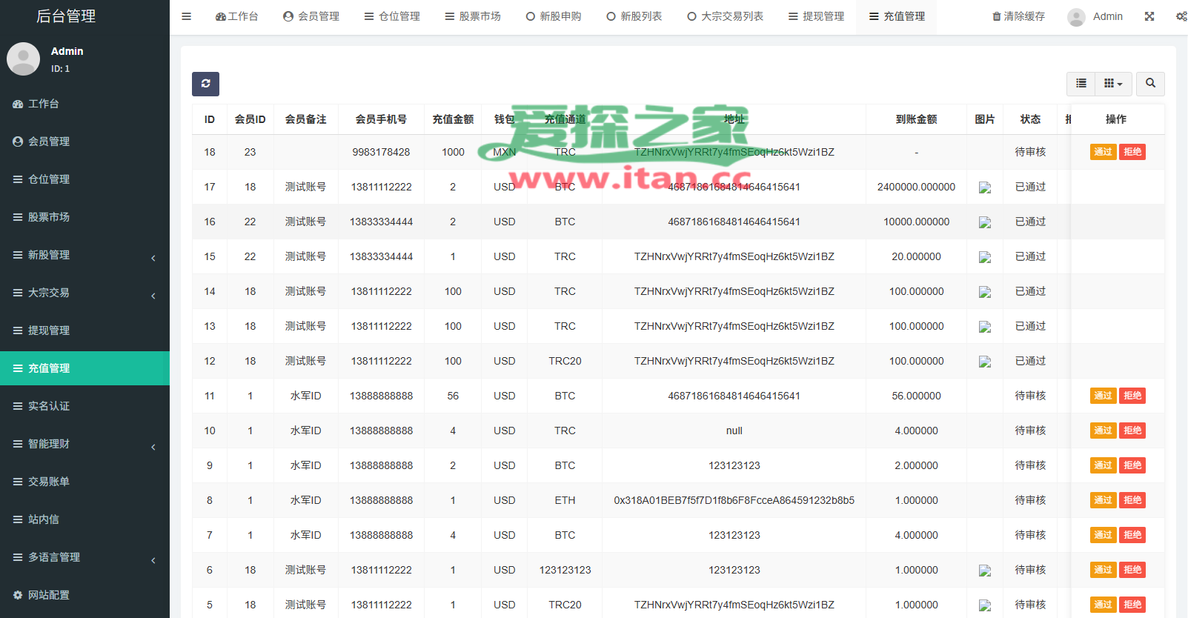Click the refresh table button

point(205,84)
